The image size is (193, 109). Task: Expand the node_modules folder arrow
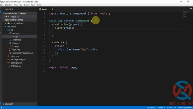6,23
